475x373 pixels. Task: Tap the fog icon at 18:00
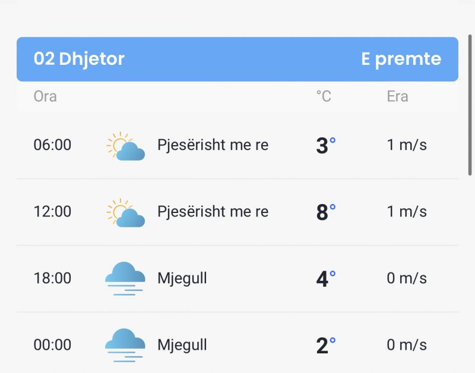point(125,278)
